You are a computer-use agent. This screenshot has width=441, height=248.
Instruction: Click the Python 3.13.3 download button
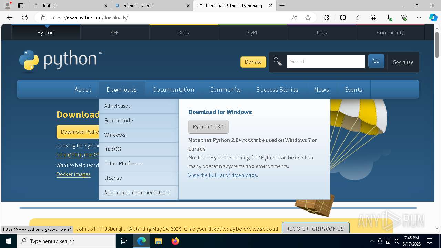208,127
